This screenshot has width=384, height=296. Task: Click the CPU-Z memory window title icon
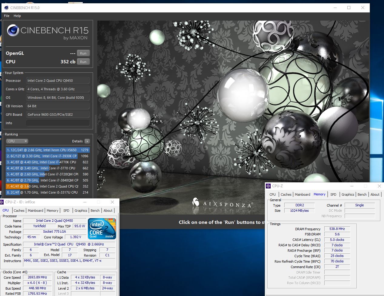[268, 186]
